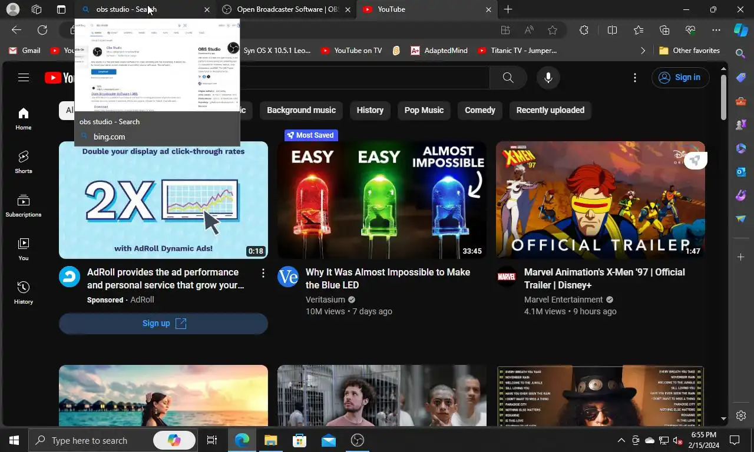
Task: Open Subscriptions in YouTube sidebar
Action: pos(24,206)
